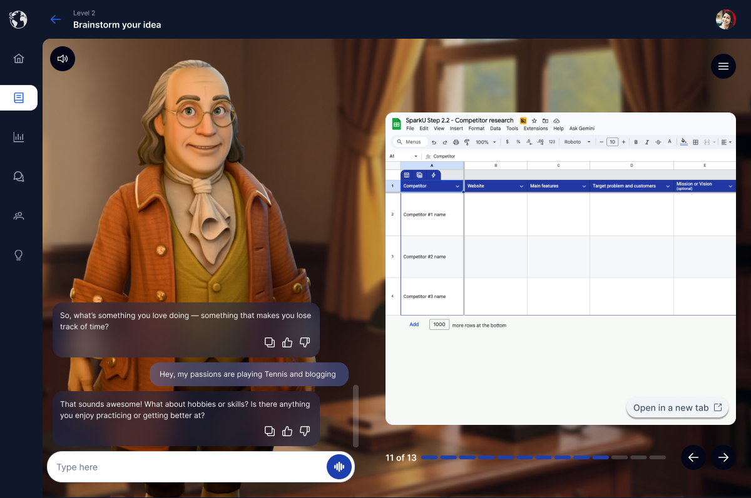The width and height of the screenshot is (751, 498).
Task: Thumbs down the 'lose track of time' message
Action: pos(305,342)
